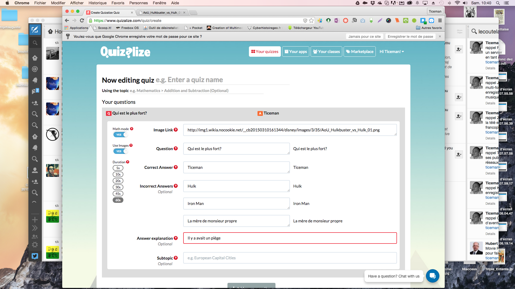Open Spotlight search in menu bar
515x289 pixels.
[x=498, y=3]
